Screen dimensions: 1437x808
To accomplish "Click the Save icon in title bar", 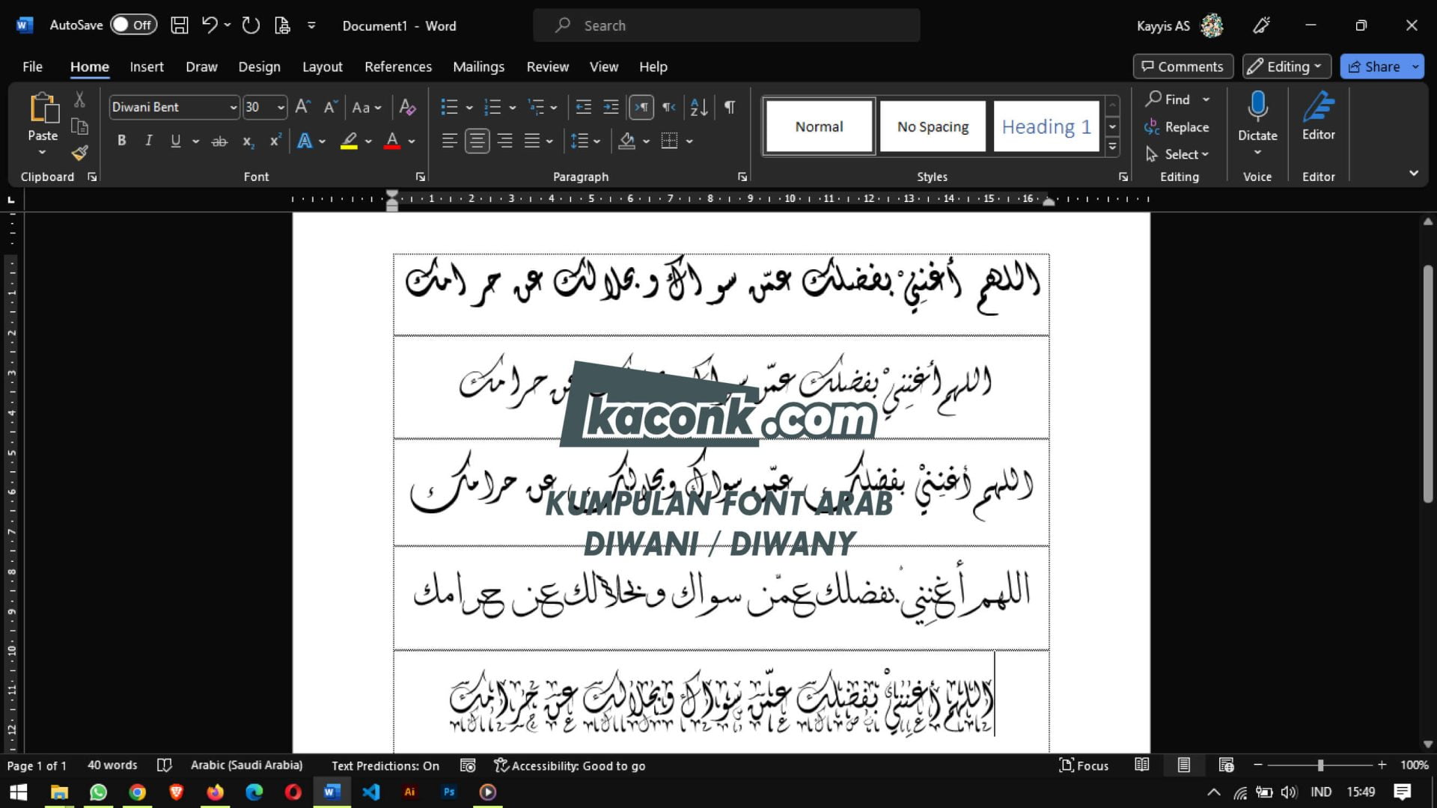I will click(x=180, y=25).
